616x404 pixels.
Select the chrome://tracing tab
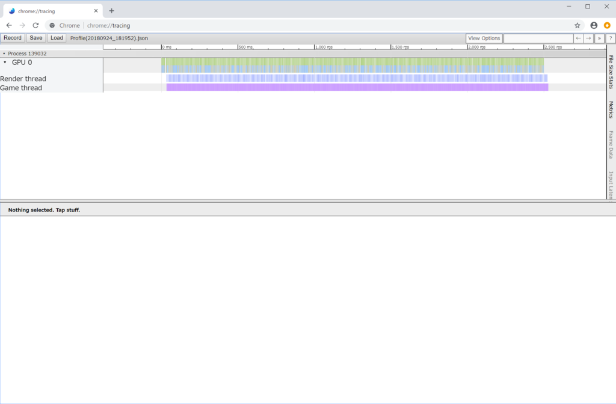53,11
